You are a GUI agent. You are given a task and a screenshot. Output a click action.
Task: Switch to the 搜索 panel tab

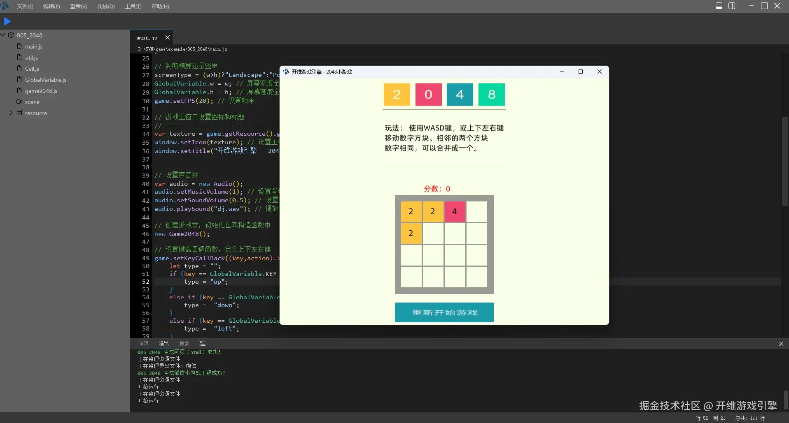pos(184,344)
